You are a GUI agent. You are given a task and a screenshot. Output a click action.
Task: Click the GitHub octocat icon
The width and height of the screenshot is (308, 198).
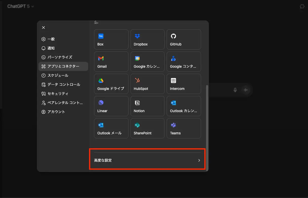pos(173,36)
